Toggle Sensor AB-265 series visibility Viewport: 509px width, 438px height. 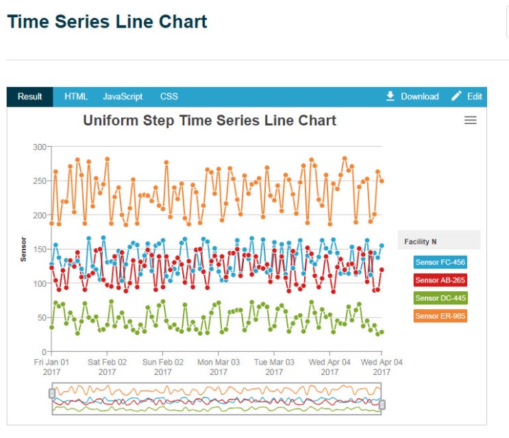440,280
